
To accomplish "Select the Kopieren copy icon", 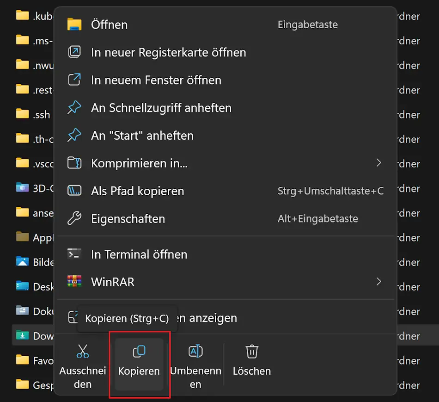I will click(139, 351).
